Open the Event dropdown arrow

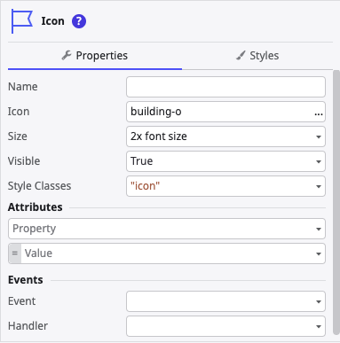click(319, 301)
